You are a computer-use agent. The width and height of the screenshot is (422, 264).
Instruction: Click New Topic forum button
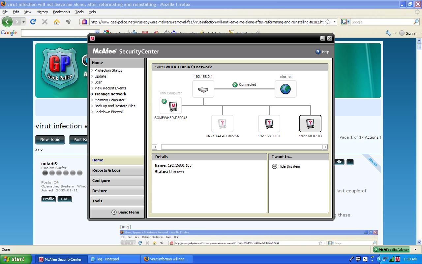(50, 140)
